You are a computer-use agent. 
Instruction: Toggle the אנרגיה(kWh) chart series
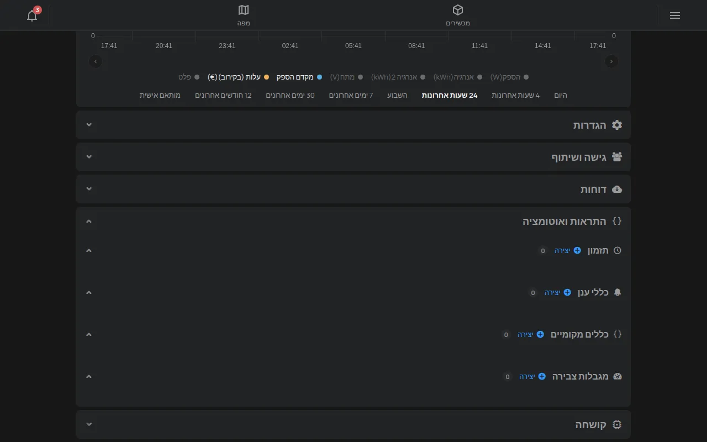(x=457, y=77)
